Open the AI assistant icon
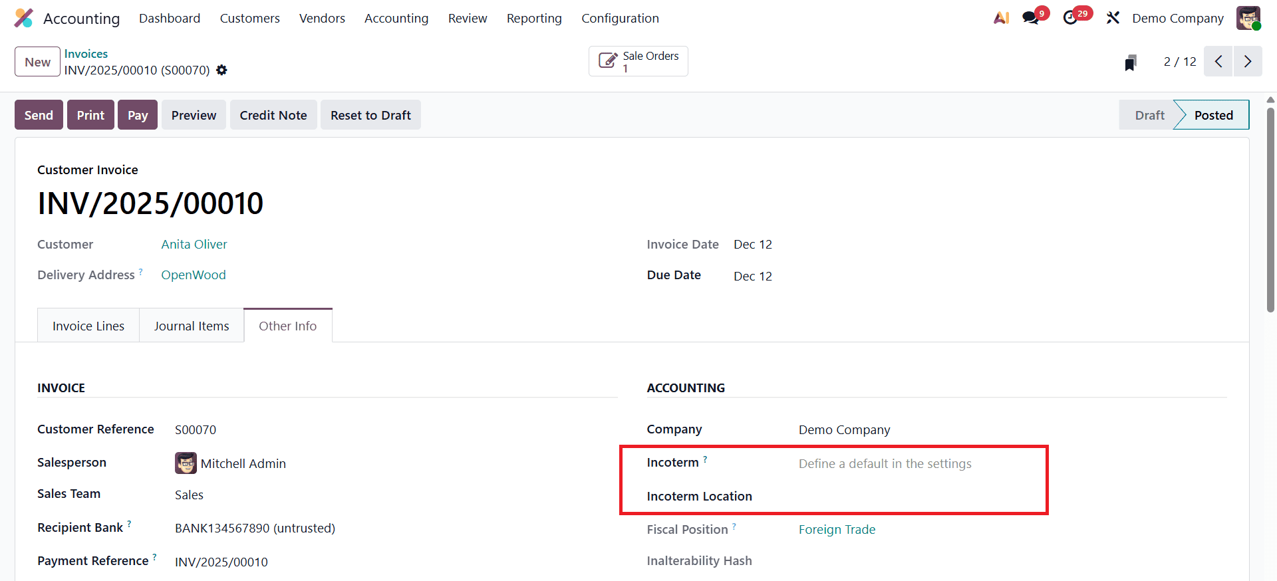This screenshot has height=581, width=1277. [x=1001, y=18]
